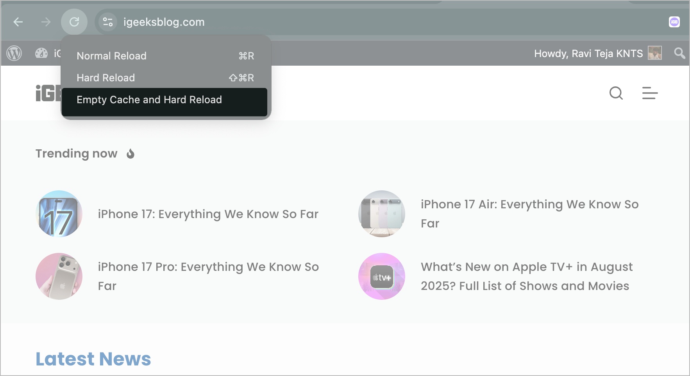Click the Trending now flame icon
690x376 pixels.
point(130,154)
